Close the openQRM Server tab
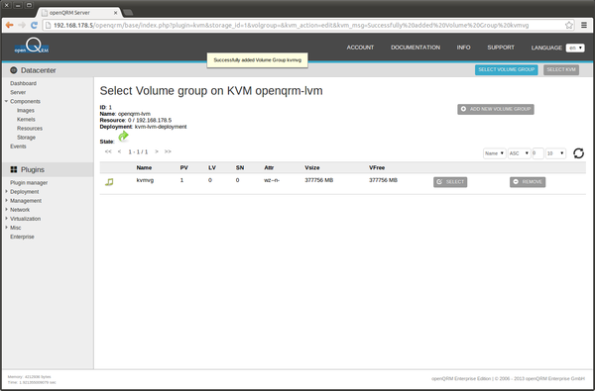Viewport: 595px width, 391px height. coord(116,13)
